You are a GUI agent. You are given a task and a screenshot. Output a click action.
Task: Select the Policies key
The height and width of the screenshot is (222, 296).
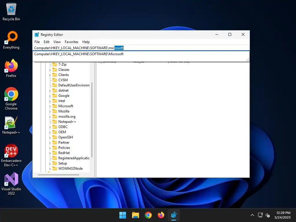coord(64,148)
